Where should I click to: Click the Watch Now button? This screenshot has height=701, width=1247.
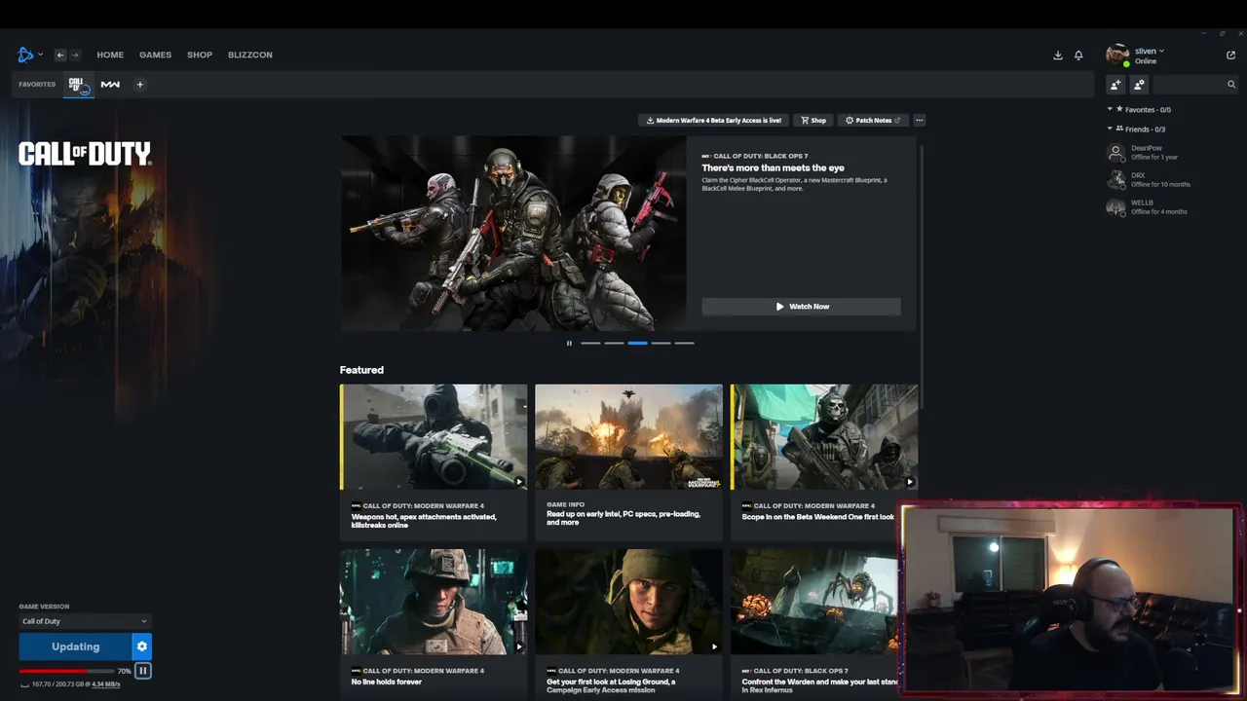click(801, 307)
